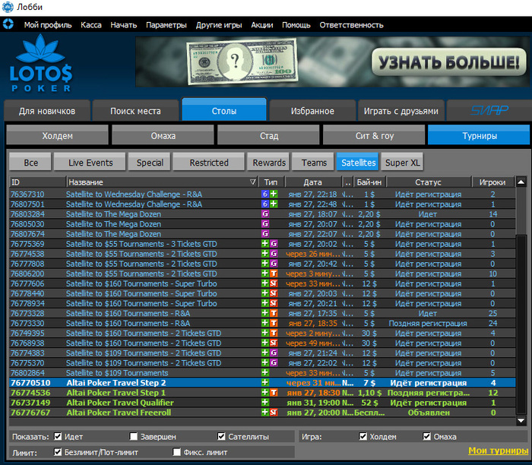Click the green plus icon in row 76802864
Viewport: 532px width, 465px height.
click(x=265, y=373)
